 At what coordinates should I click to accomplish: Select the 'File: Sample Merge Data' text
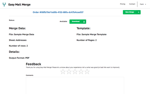tap(21, 34)
